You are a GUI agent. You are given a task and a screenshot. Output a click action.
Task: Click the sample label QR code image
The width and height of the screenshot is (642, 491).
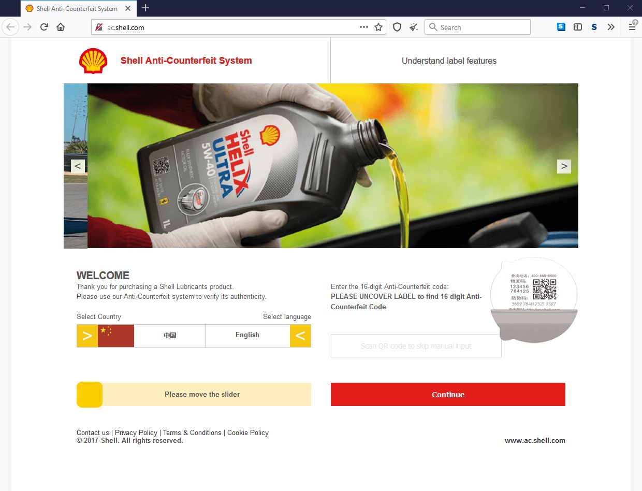pyautogui.click(x=545, y=289)
